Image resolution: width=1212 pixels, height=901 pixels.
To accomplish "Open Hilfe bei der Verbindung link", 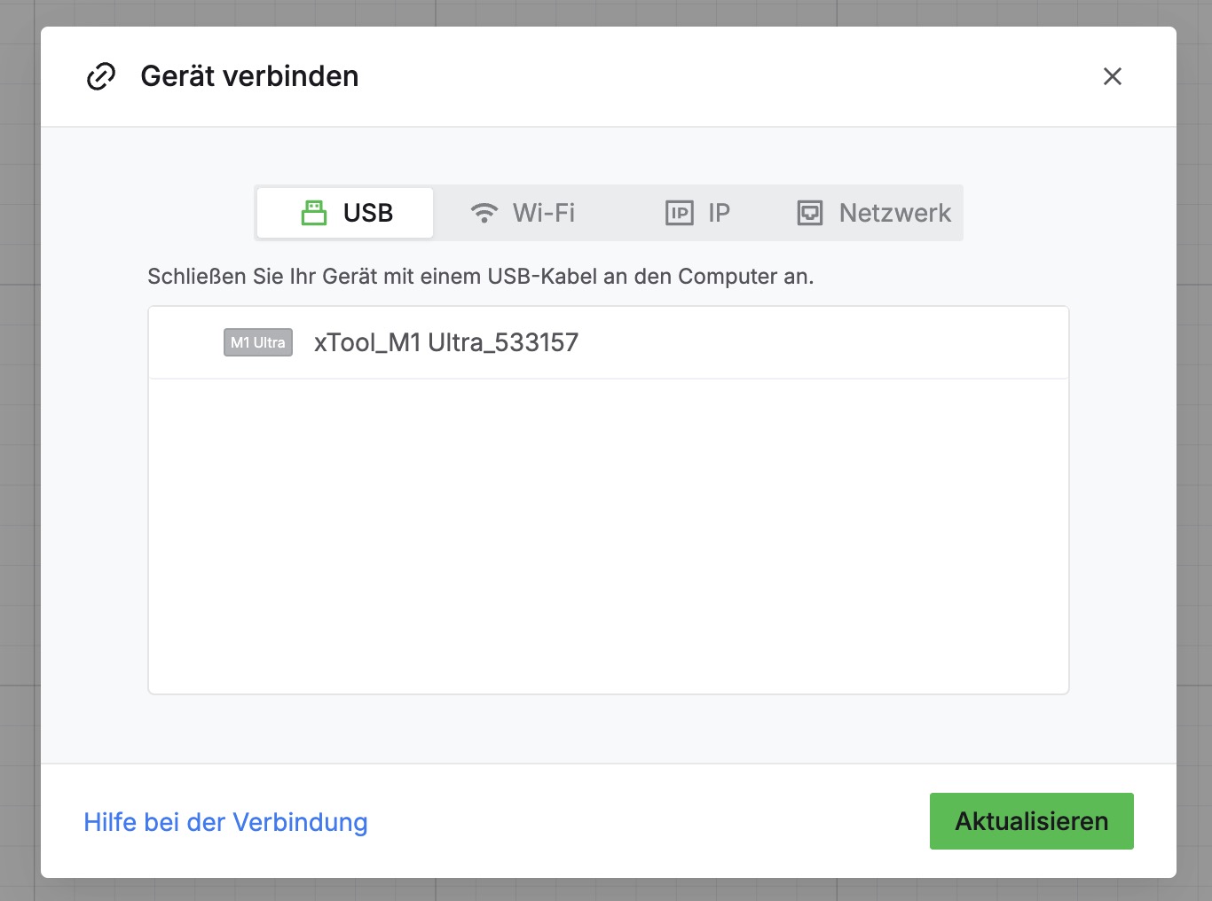I will (x=225, y=822).
